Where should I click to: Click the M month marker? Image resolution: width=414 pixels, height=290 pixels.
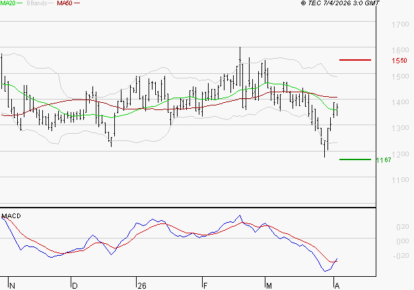point(269,286)
